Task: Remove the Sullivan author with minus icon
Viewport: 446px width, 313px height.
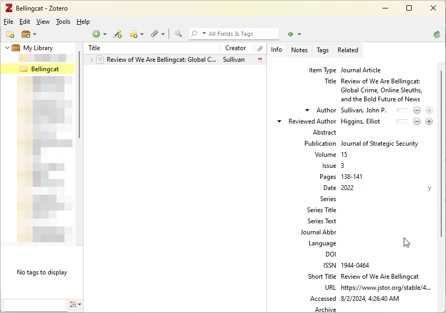Action: point(417,110)
